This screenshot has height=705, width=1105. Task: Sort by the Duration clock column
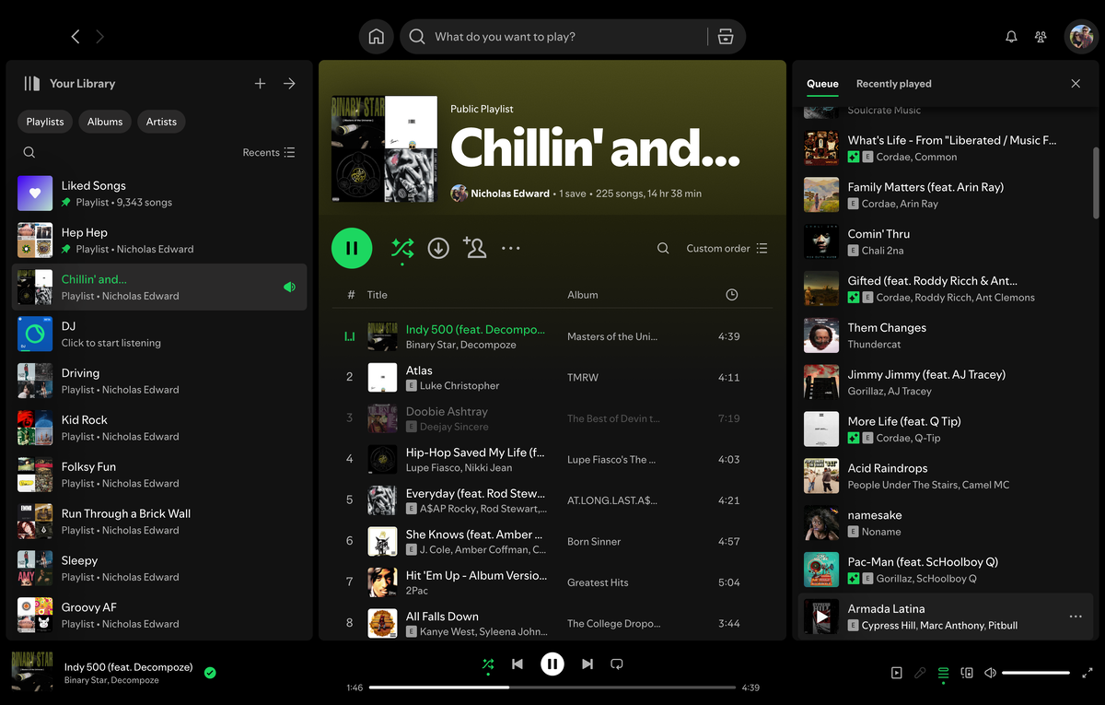[731, 295]
